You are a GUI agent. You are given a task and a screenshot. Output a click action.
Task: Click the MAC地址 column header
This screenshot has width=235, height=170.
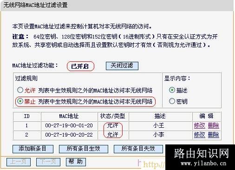tap(69, 116)
